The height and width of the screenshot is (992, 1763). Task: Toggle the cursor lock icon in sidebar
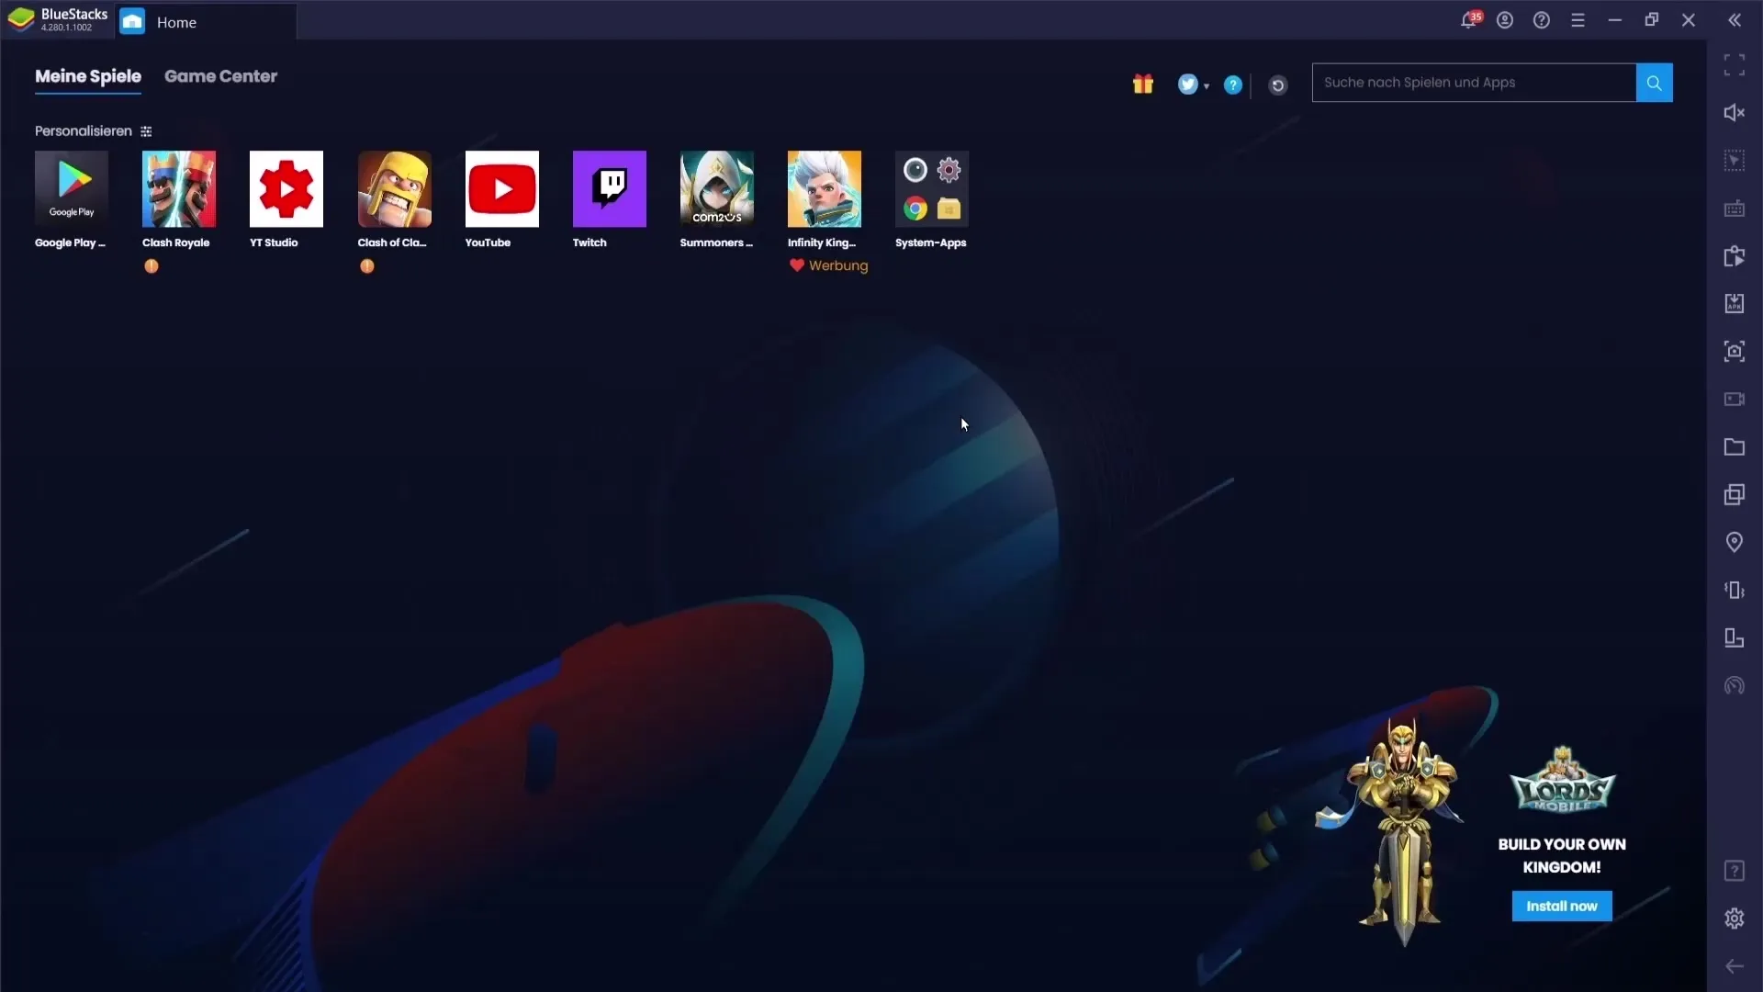[1734, 161]
